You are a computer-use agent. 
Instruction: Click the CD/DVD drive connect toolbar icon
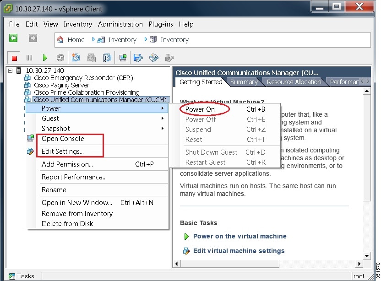click(x=154, y=58)
